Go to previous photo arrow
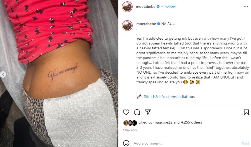The image size is (251, 147). coord(3,74)
